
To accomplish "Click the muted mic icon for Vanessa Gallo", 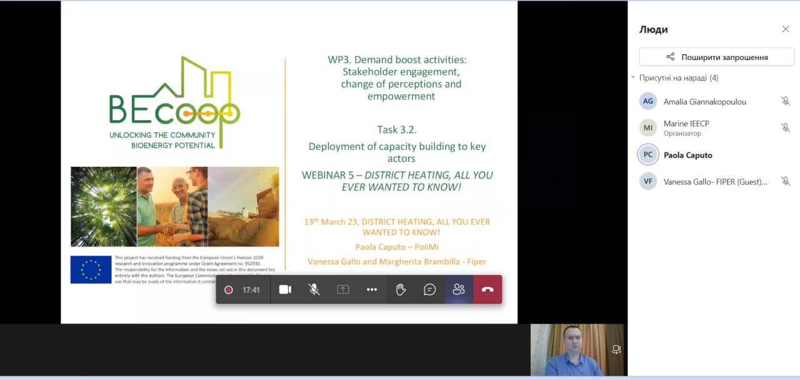I will [786, 181].
